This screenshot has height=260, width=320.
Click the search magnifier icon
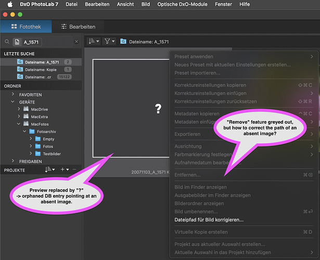coord(7,42)
